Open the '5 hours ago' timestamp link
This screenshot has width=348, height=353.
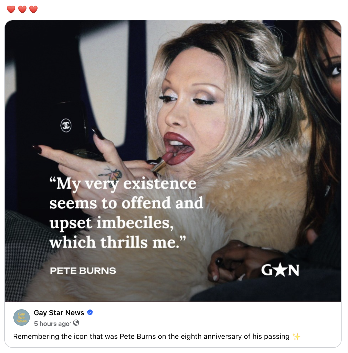[x=52, y=324]
